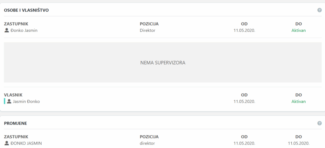
Task: Click Aktivan status in the Zastupnik row
Action: point(298,31)
